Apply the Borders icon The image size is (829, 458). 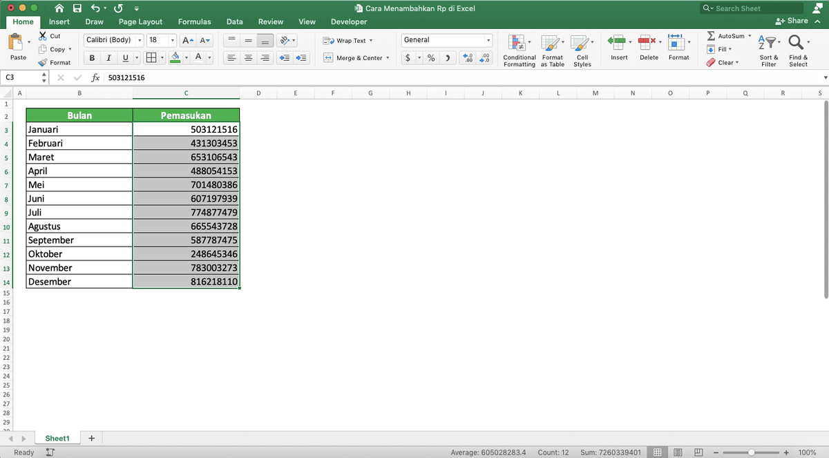pos(152,58)
